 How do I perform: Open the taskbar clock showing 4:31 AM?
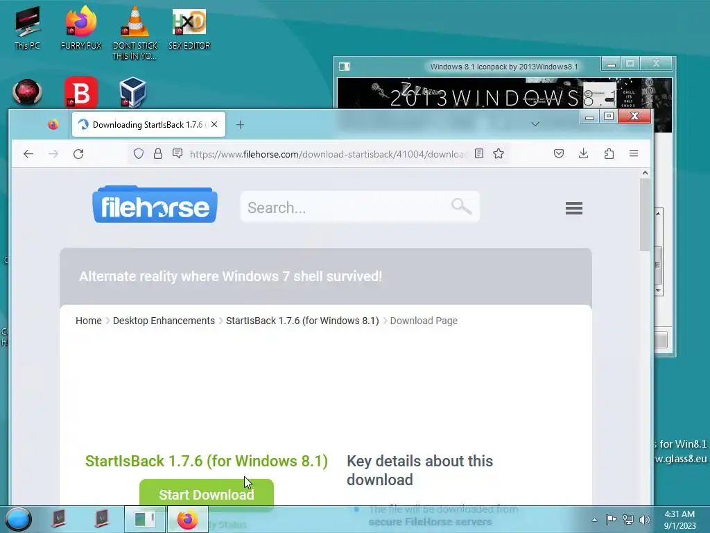point(679,520)
